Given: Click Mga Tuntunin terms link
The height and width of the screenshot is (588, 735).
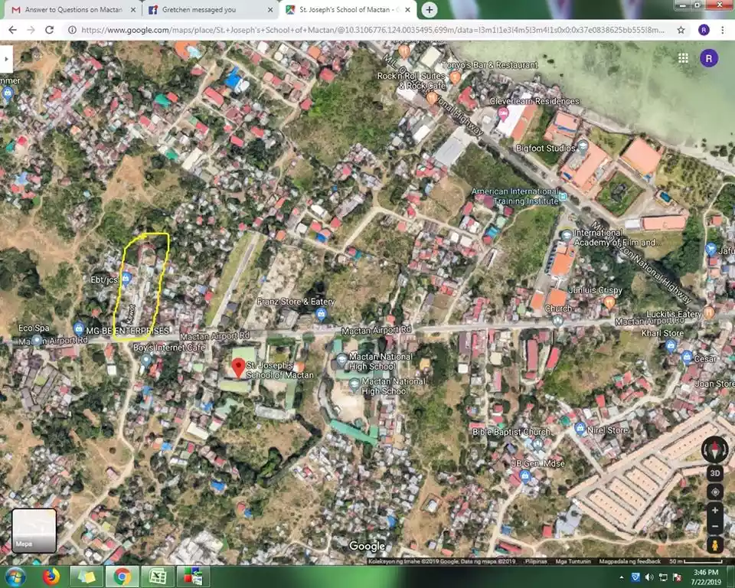Looking at the screenshot, I should tap(573, 561).
